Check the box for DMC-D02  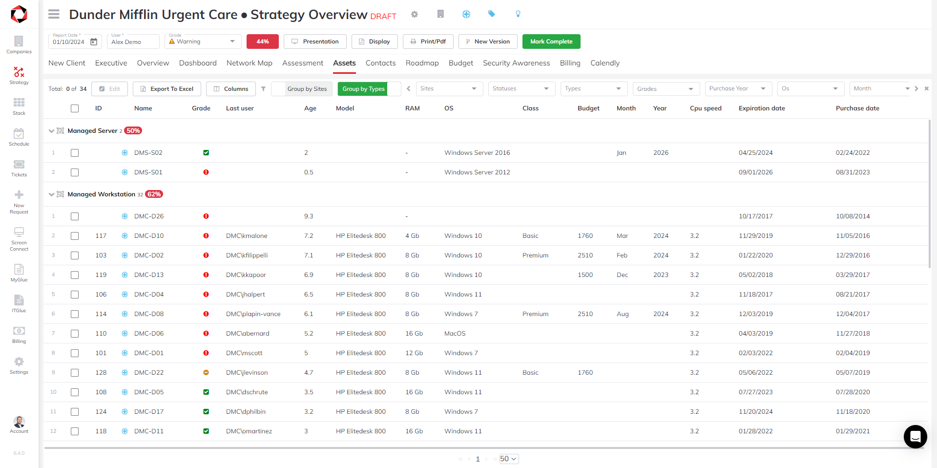(75, 255)
